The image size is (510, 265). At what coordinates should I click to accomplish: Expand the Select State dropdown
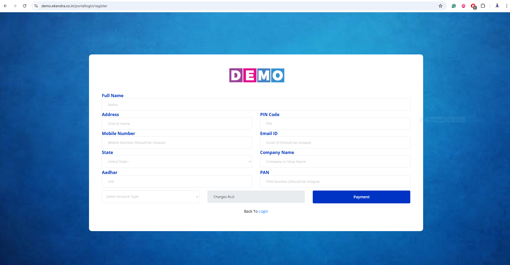coord(177,162)
